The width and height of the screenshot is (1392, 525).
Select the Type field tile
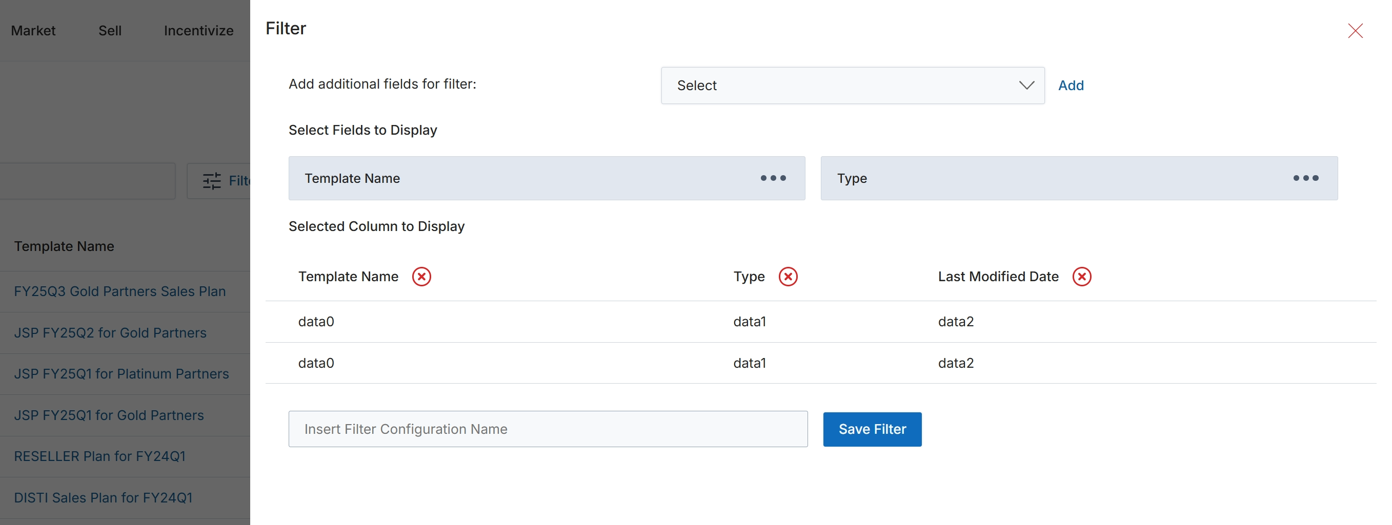(x=1079, y=178)
